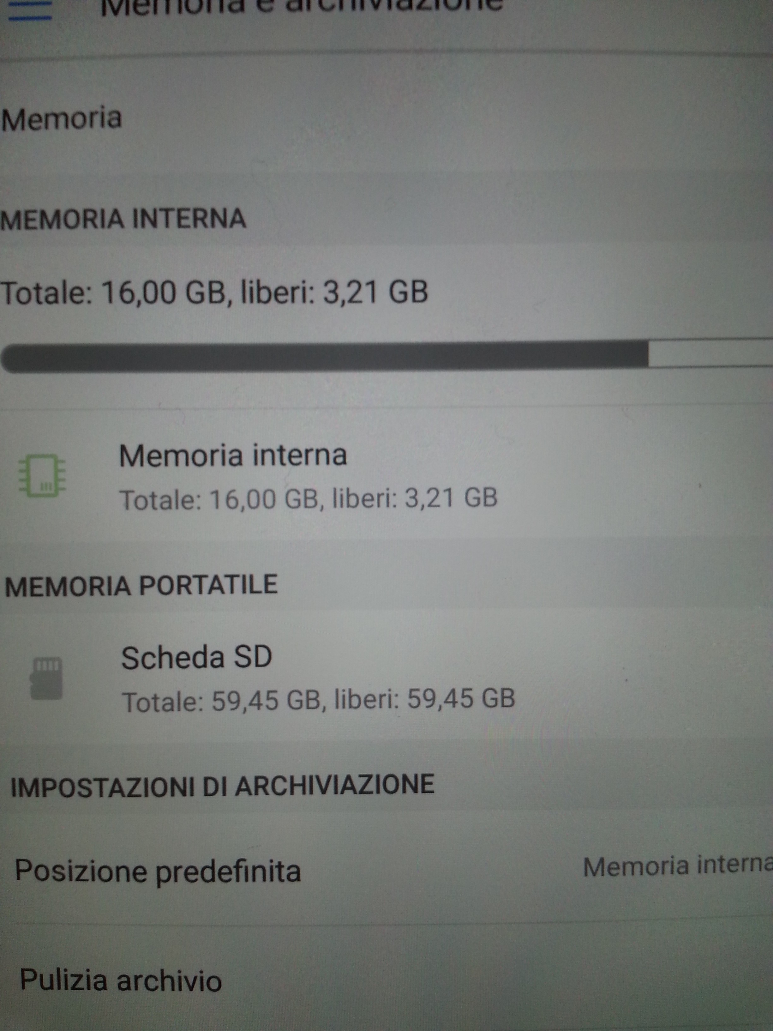This screenshot has height=1031, width=773.
Task: Tap the grey SD card icon
Action: (46, 678)
